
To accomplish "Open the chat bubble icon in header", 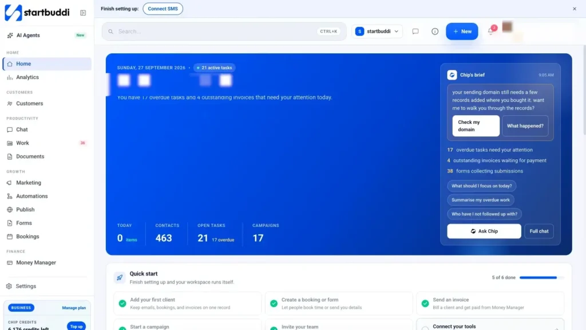I will pos(415,32).
